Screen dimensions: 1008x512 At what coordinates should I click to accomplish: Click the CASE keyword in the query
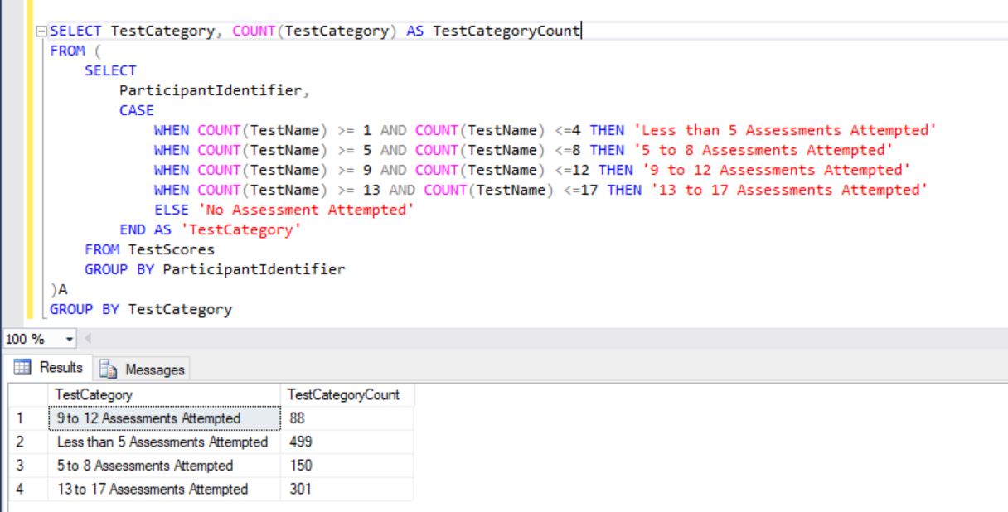pyautogui.click(x=137, y=111)
